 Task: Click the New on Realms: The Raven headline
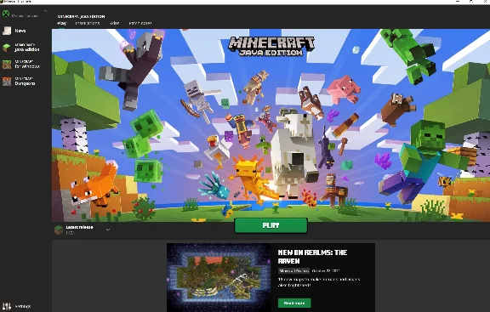(x=312, y=257)
